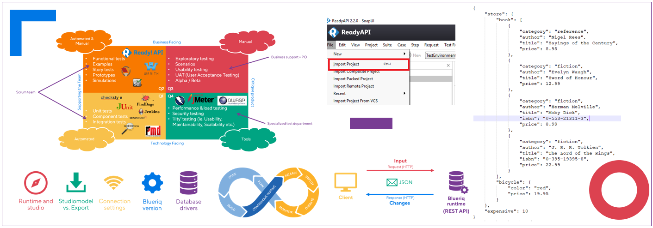This screenshot has width=653, height=228.
Task: Open the File menu in ReadyAPI
Action: [330, 45]
